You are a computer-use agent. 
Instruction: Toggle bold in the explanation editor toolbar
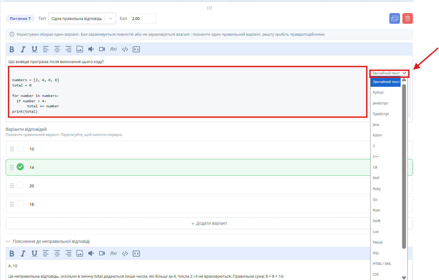point(12,254)
